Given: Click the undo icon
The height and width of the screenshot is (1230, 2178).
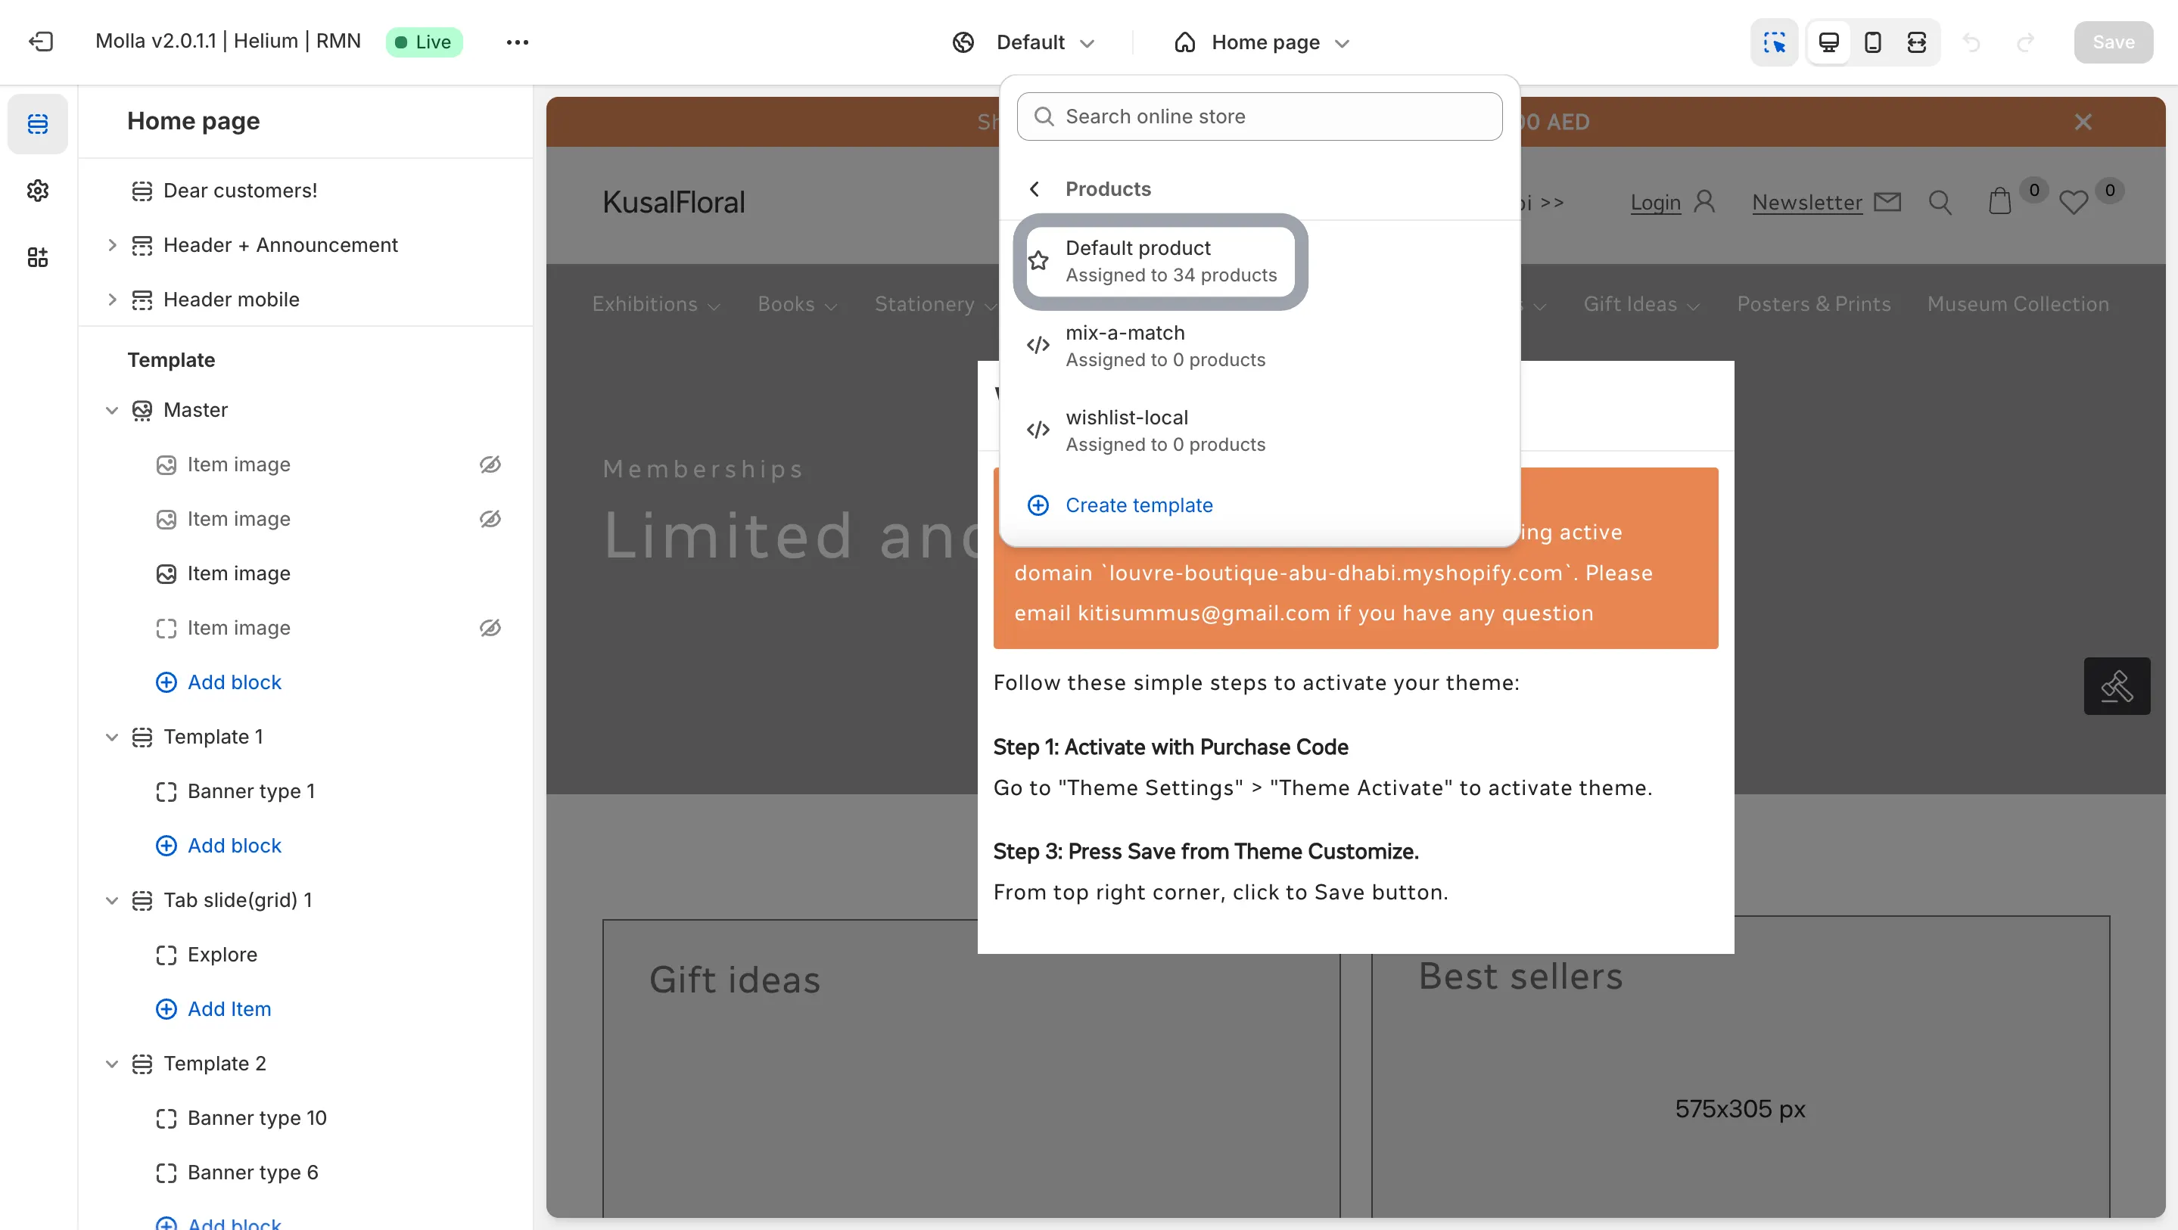Looking at the screenshot, I should (1971, 40).
